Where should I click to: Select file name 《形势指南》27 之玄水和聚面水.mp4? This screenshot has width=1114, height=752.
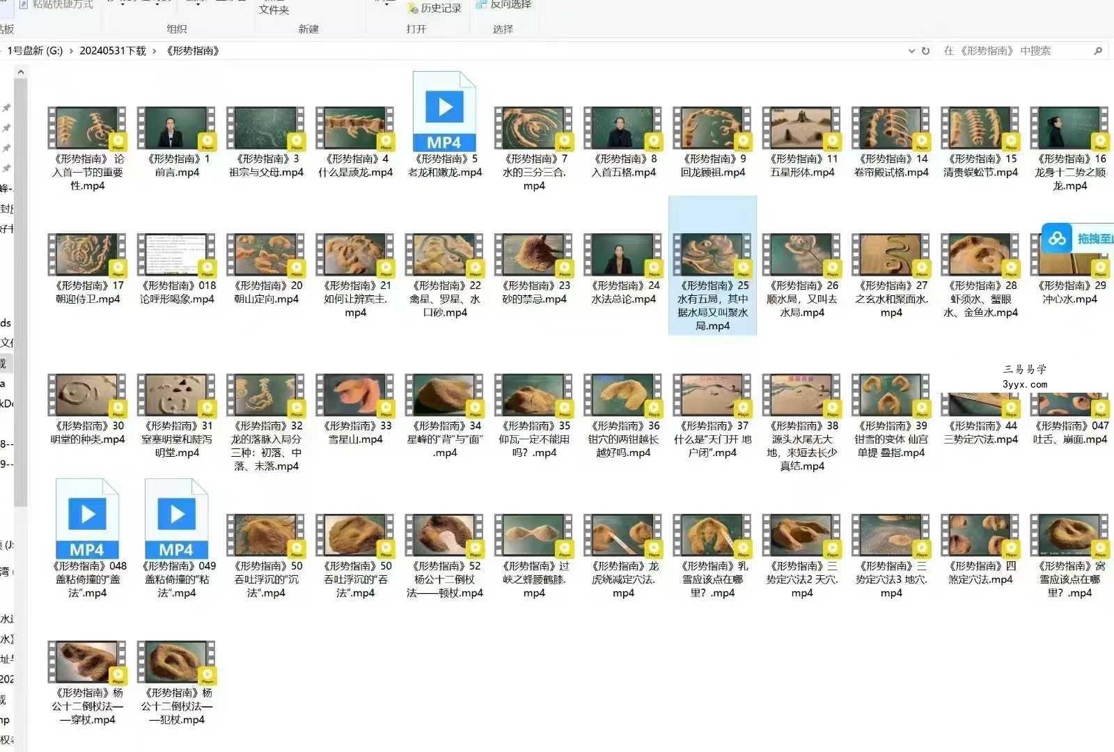[891, 299]
